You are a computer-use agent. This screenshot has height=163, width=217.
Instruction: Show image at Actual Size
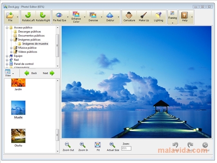(x=113, y=147)
